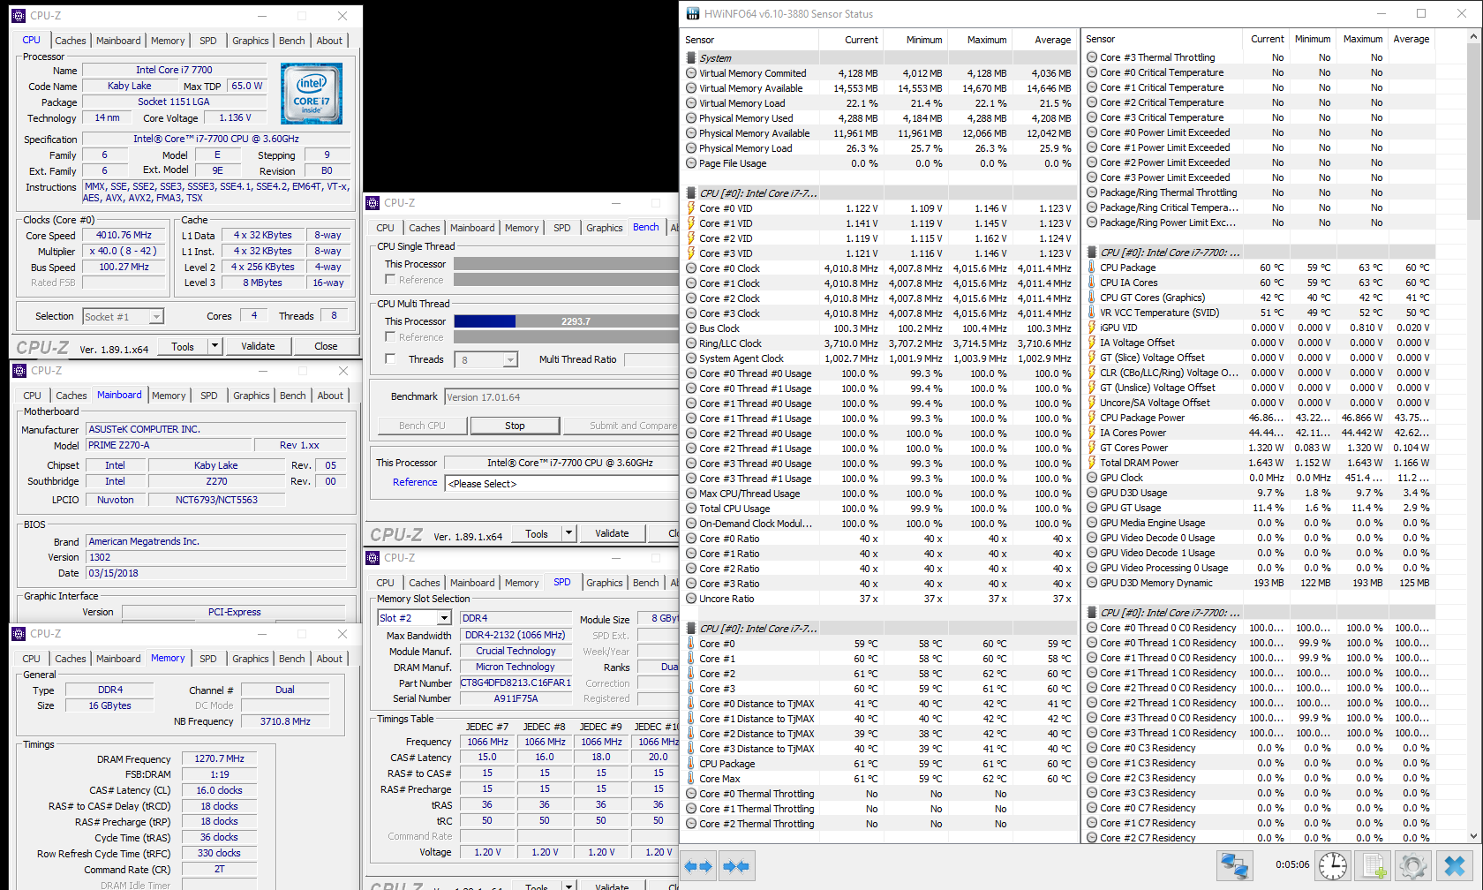Click the blue Reference link beside Please Select
Viewport: 1483px width, 890px height.
pyautogui.click(x=415, y=482)
